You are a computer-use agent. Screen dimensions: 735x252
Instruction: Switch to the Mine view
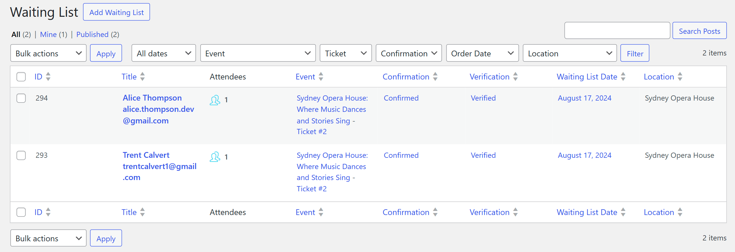coord(48,34)
